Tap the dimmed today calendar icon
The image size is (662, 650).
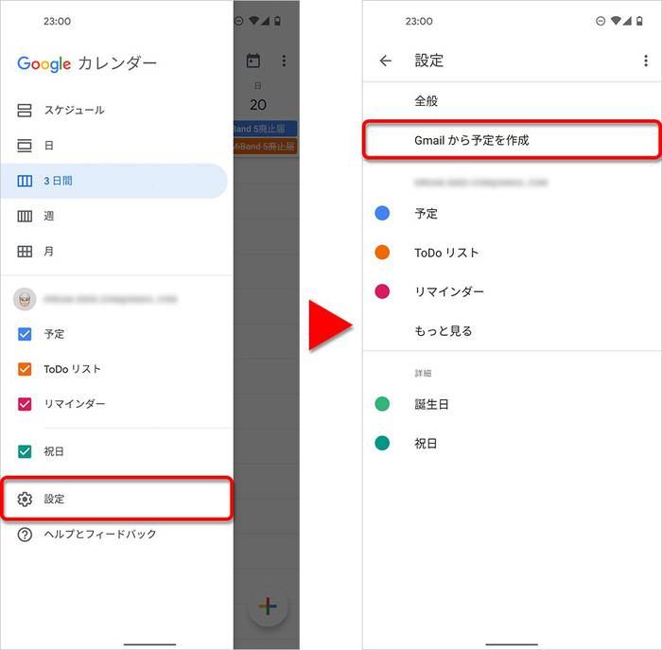(x=253, y=61)
